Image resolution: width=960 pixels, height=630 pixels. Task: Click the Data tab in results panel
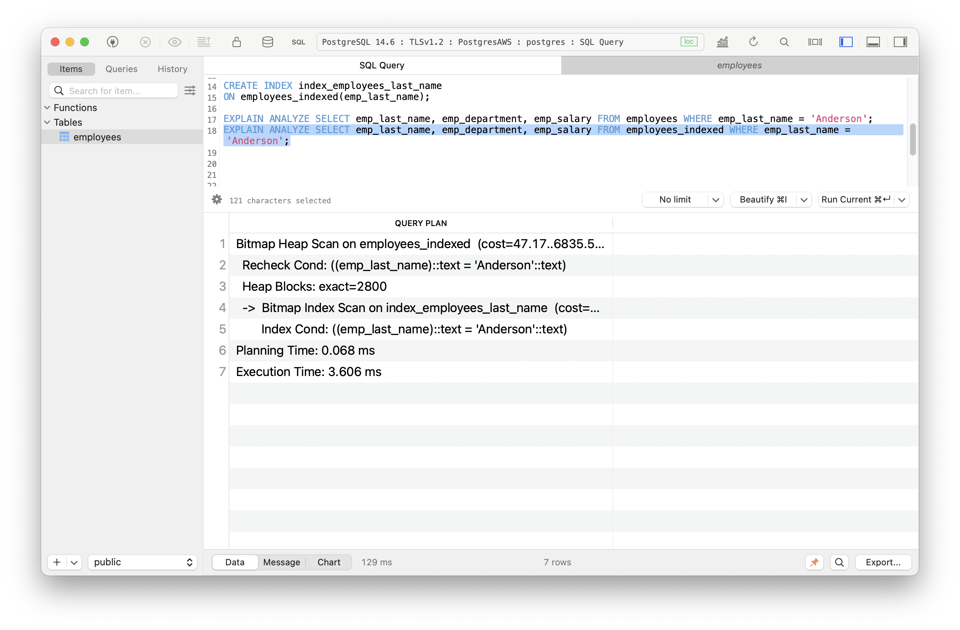[x=234, y=562]
